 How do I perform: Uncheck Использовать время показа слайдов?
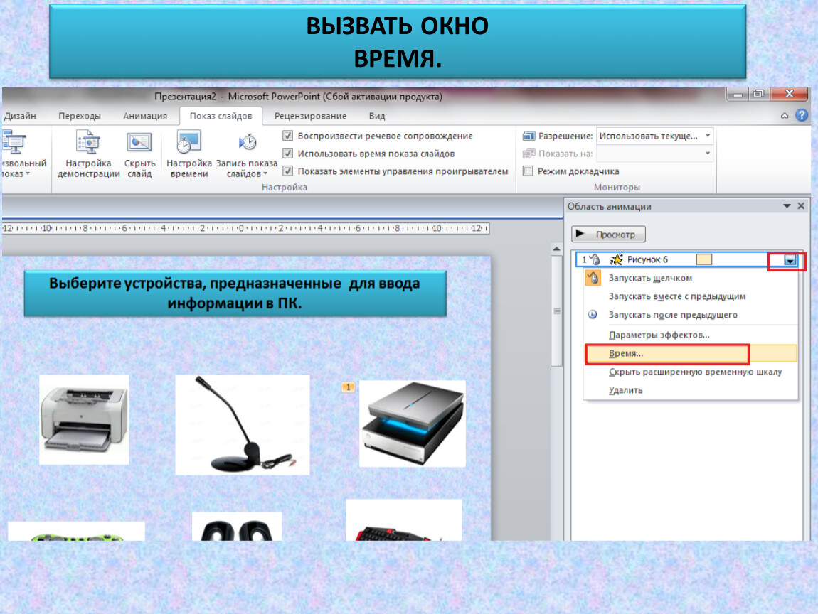coord(288,153)
